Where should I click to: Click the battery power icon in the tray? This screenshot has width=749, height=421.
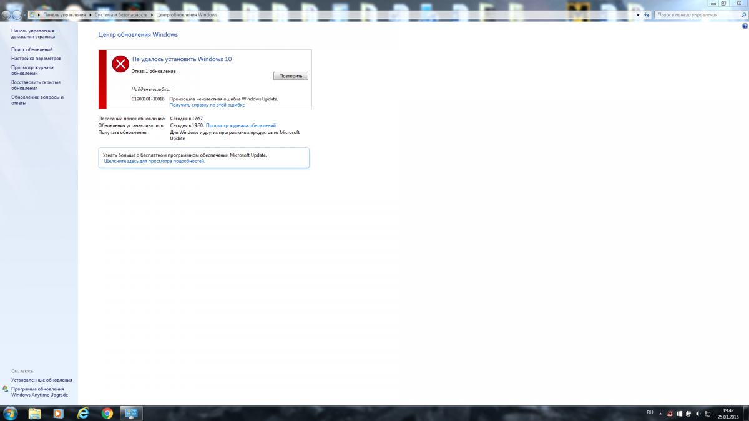[688, 413]
